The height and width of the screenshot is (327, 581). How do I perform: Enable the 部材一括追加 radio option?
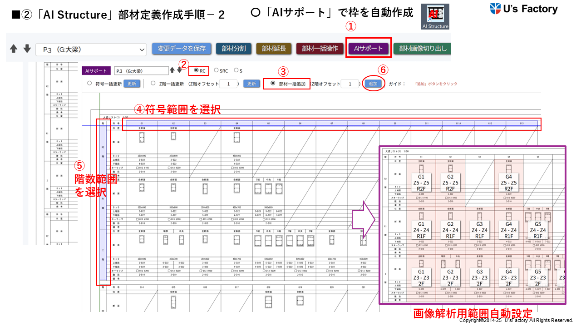pyautogui.click(x=273, y=84)
